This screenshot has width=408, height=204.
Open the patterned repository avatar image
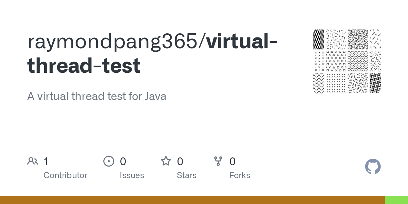(x=347, y=61)
